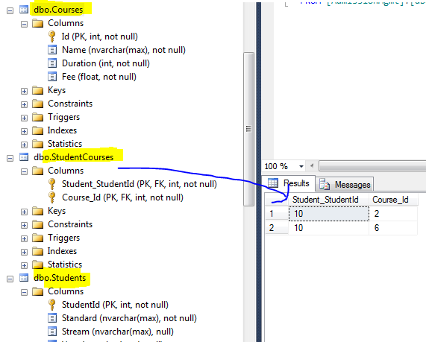Collapse Columns folder under dbo.Students

tap(24, 292)
